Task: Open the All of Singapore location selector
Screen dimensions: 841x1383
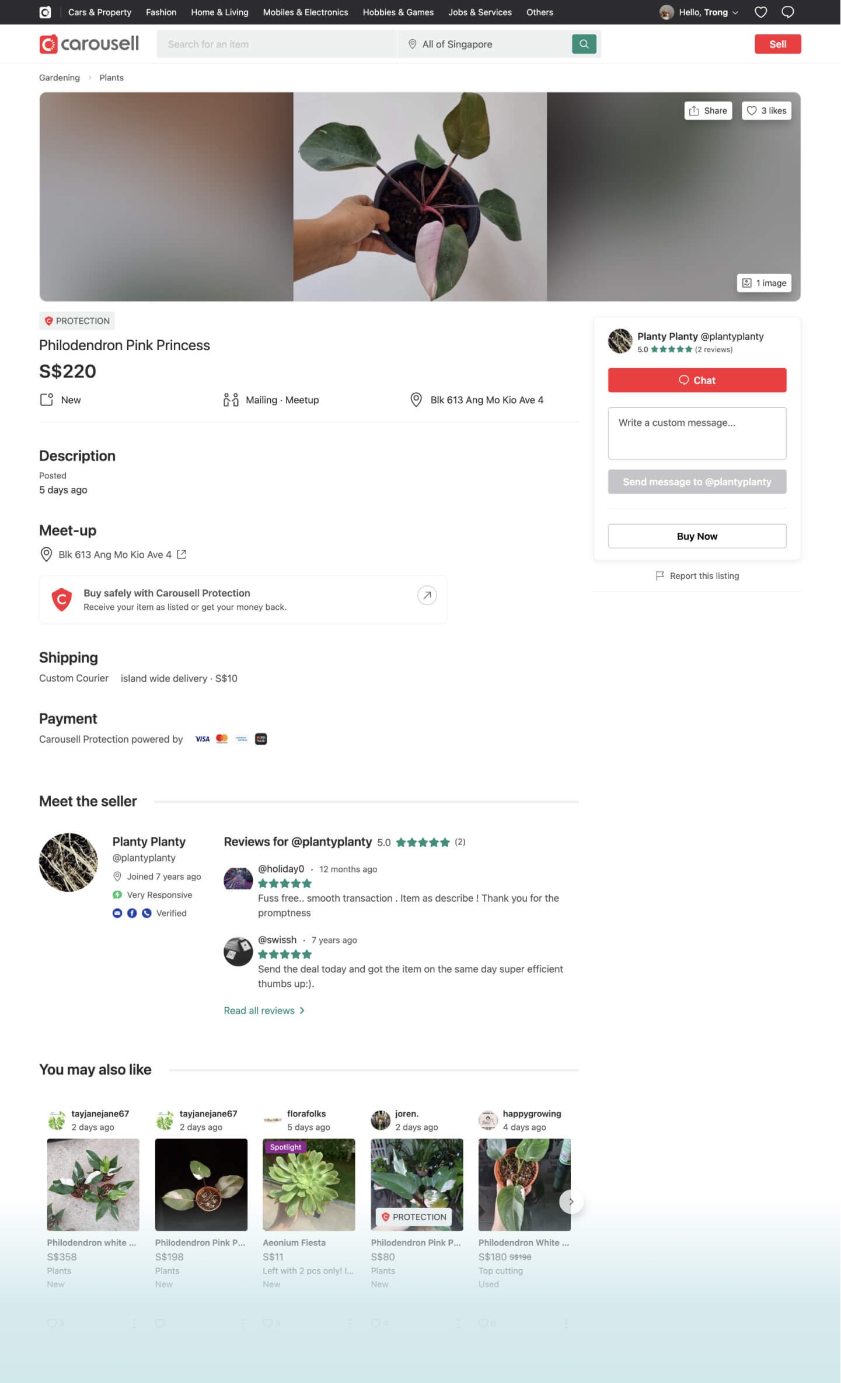Action: [x=484, y=44]
